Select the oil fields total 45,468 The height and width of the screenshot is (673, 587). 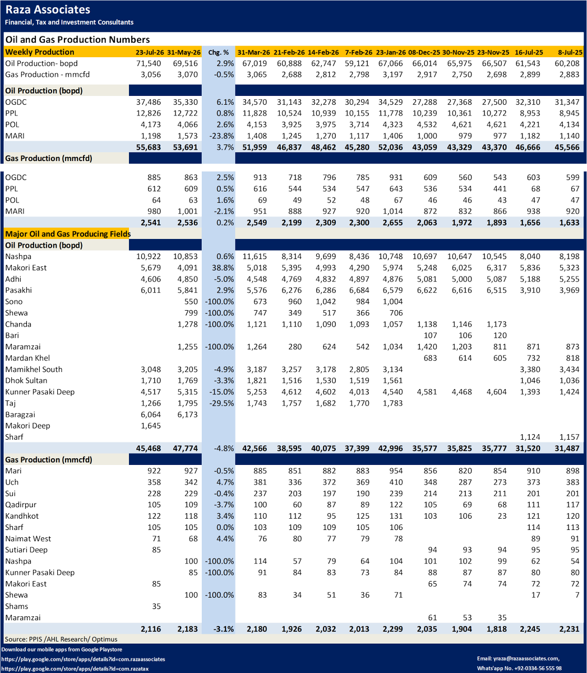(149, 448)
